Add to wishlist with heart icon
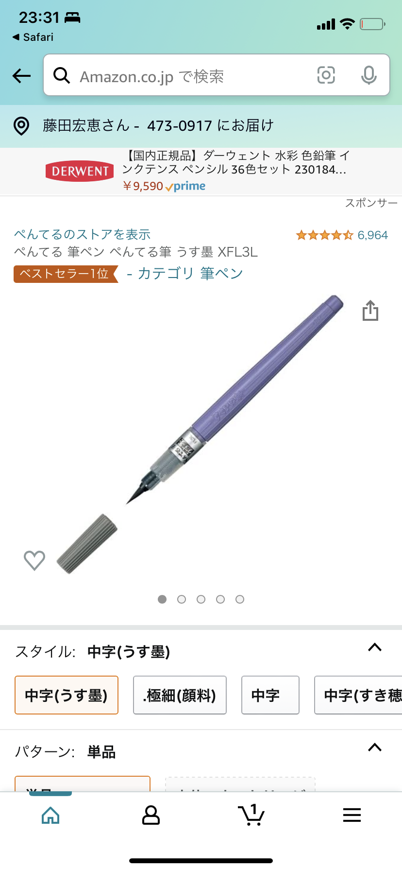Image resolution: width=402 pixels, height=871 pixels. point(34,560)
